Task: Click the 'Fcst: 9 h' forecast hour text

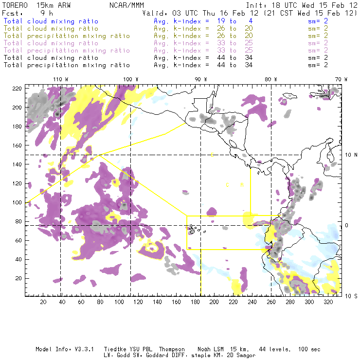Action: point(28,13)
